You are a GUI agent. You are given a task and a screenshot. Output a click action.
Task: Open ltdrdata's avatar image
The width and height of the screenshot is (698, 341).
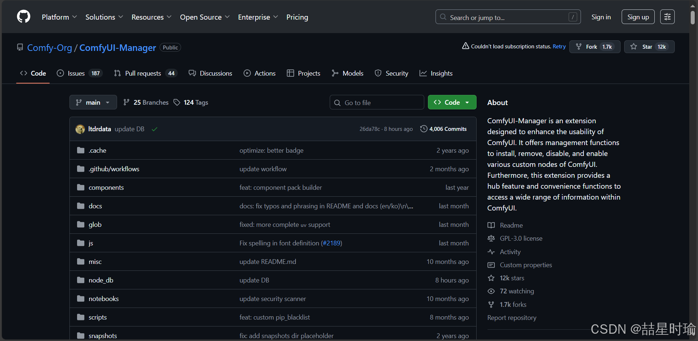pos(80,129)
